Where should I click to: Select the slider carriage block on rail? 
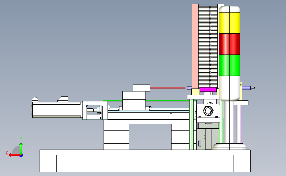click(134, 101)
